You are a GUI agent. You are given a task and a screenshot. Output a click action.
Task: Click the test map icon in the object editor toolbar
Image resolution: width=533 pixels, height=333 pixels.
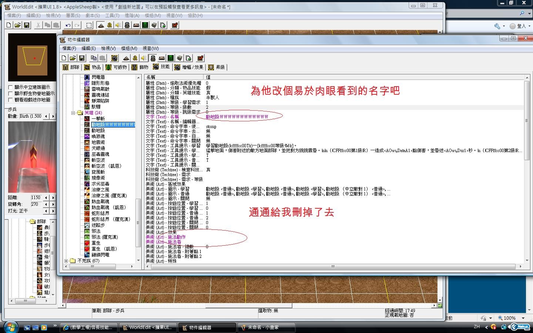pos(200,58)
